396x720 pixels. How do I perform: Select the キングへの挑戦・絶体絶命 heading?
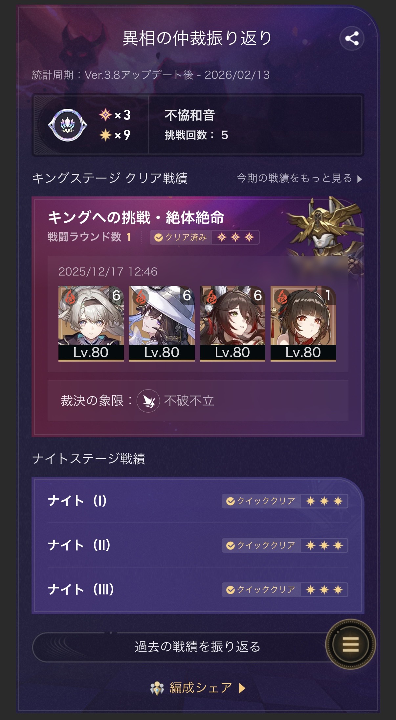136,217
